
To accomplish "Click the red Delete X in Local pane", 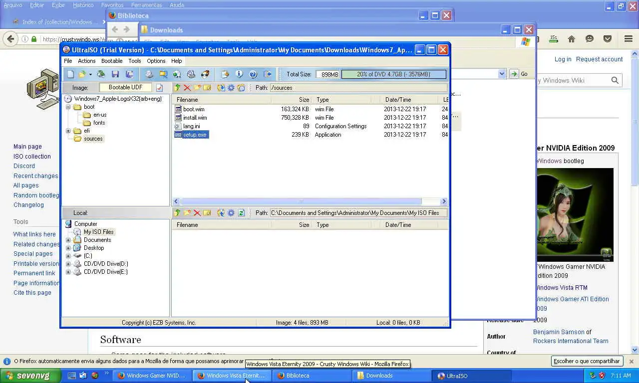I will [197, 213].
